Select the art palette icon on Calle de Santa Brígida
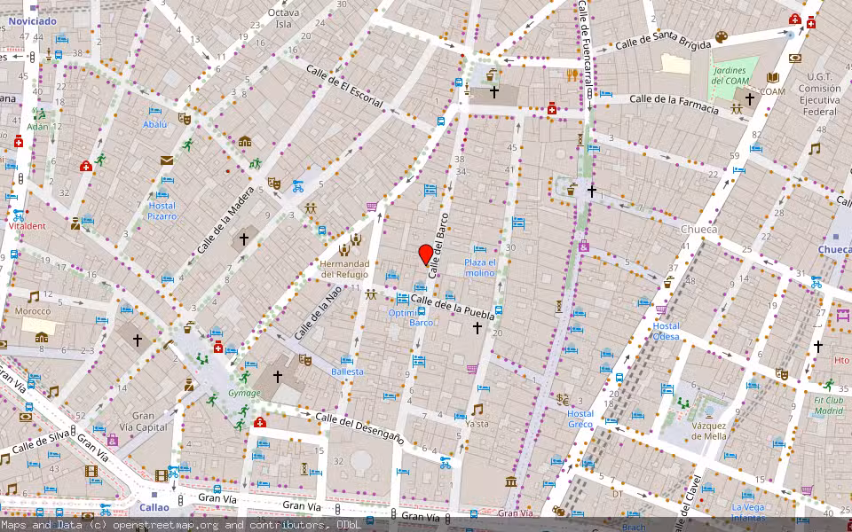The width and height of the screenshot is (852, 532). pyautogui.click(x=721, y=37)
